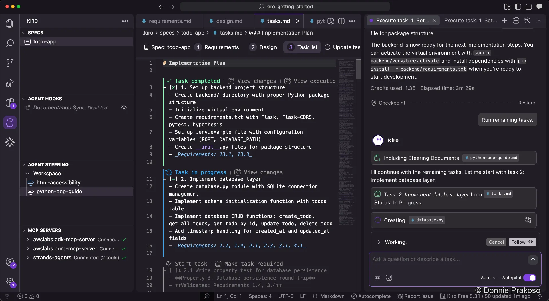Click Restore at the checkpoint

(526, 103)
